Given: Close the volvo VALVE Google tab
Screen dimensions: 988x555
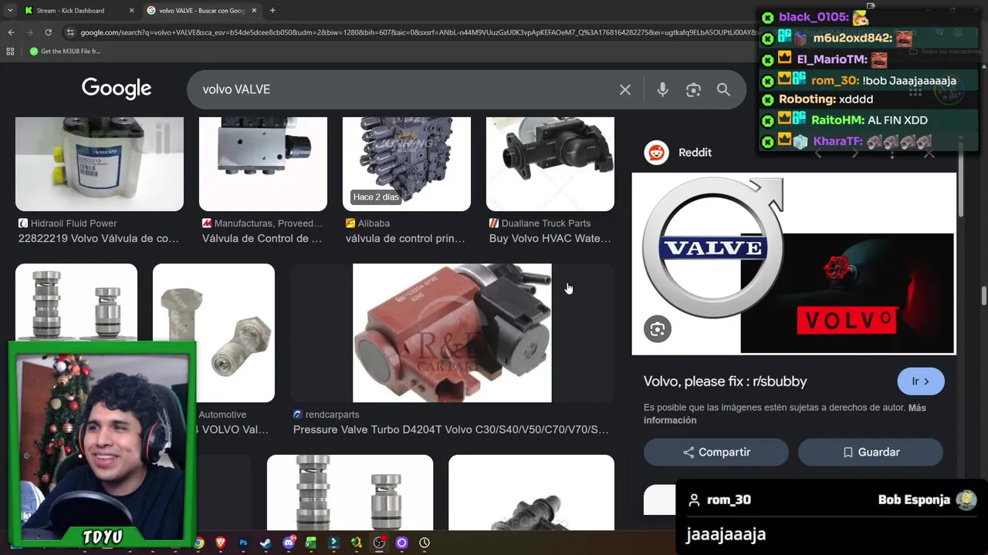Looking at the screenshot, I should tap(254, 11).
